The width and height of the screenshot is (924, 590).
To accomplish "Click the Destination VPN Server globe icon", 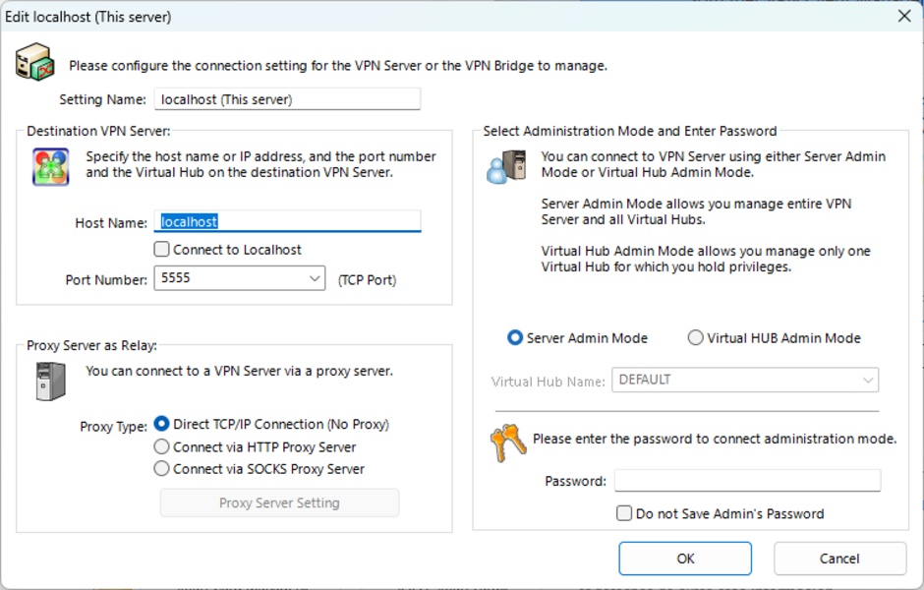I will coord(50,166).
